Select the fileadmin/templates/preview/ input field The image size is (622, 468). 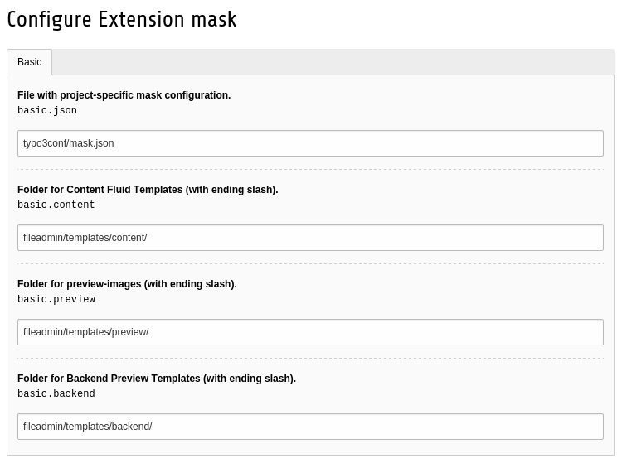(310, 332)
